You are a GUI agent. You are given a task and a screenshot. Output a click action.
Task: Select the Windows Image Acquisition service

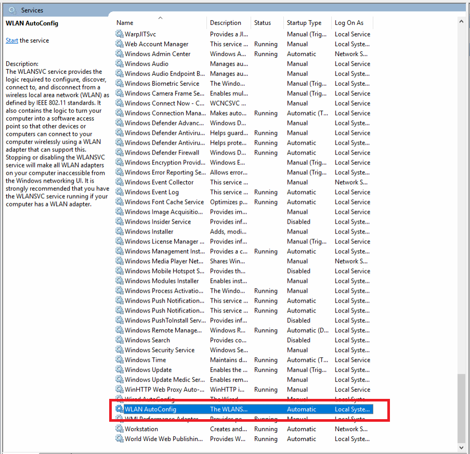point(244,212)
